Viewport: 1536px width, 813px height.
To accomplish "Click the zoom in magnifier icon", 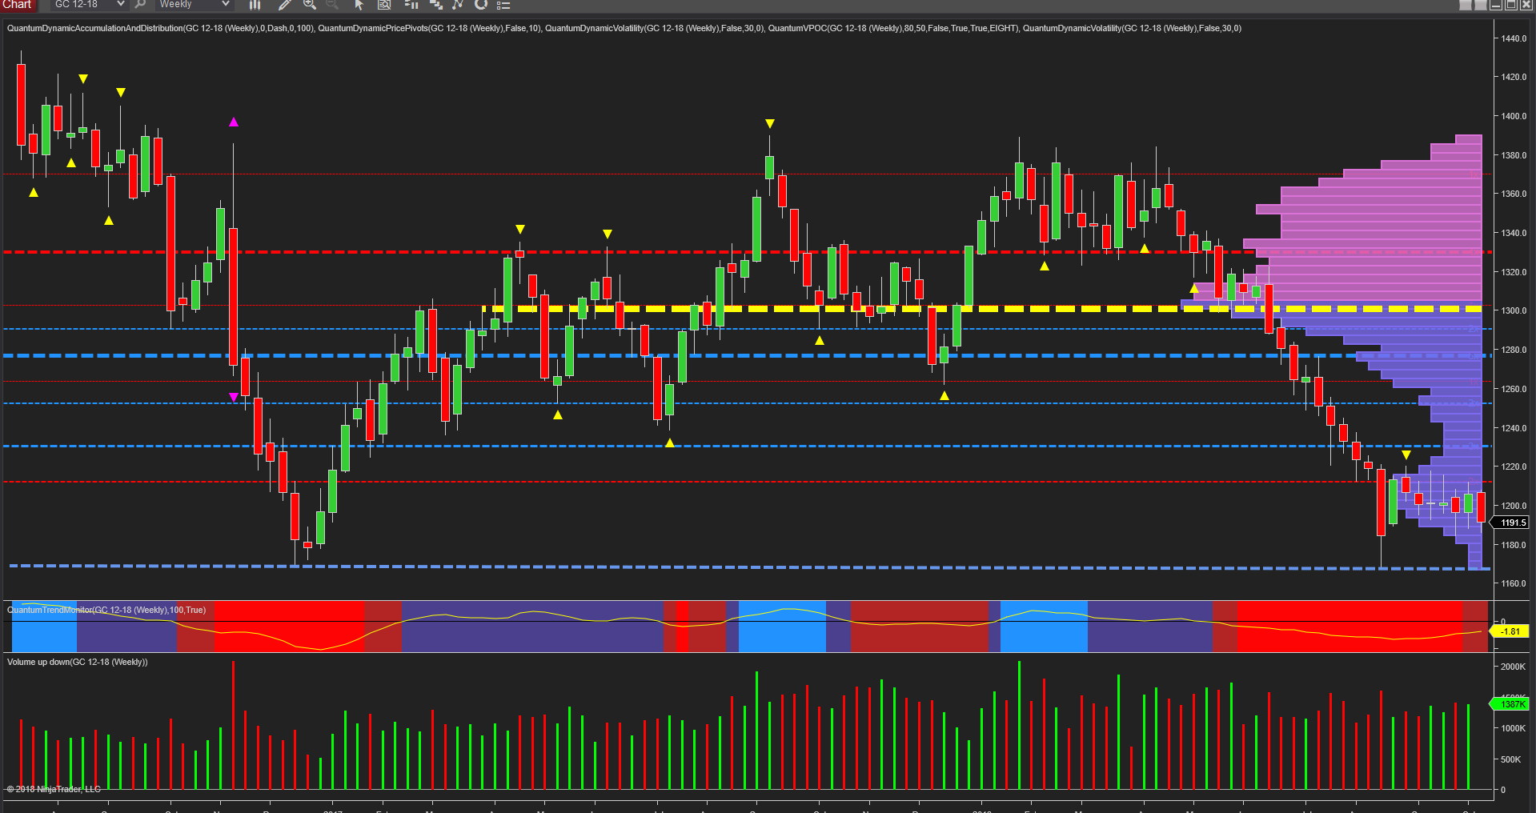I will pyautogui.click(x=309, y=5).
